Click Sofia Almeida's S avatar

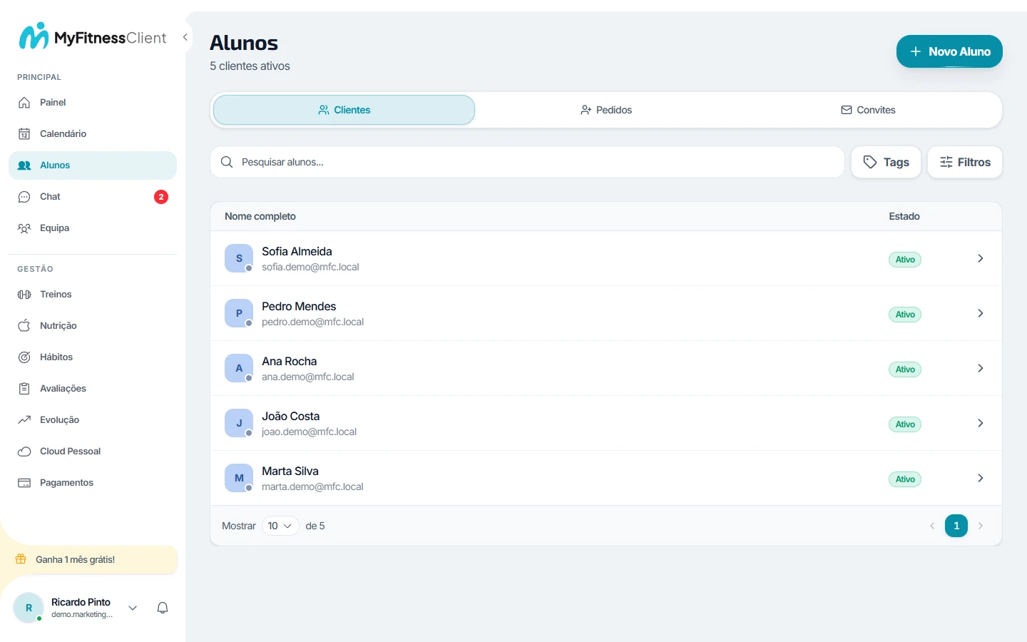point(239,258)
